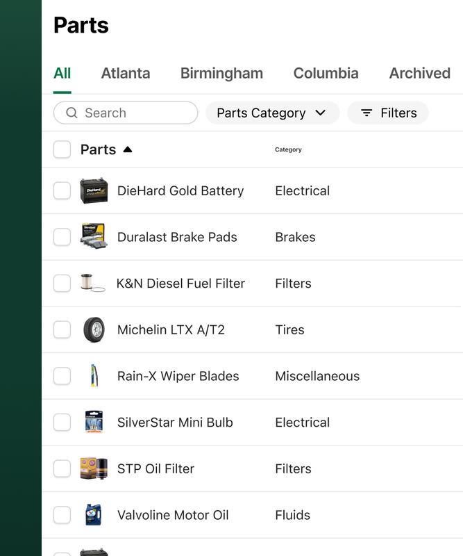Switch to the Archived tab
463x556 pixels.
coord(420,74)
